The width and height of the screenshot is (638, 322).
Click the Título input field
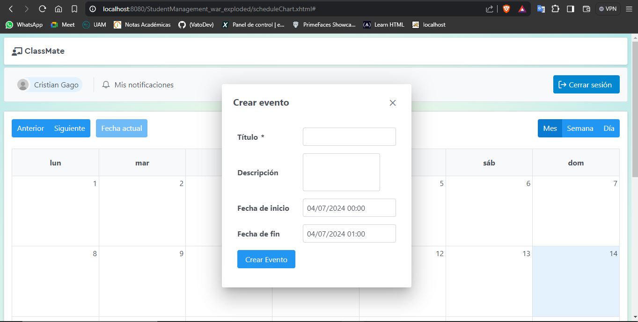[x=349, y=137]
